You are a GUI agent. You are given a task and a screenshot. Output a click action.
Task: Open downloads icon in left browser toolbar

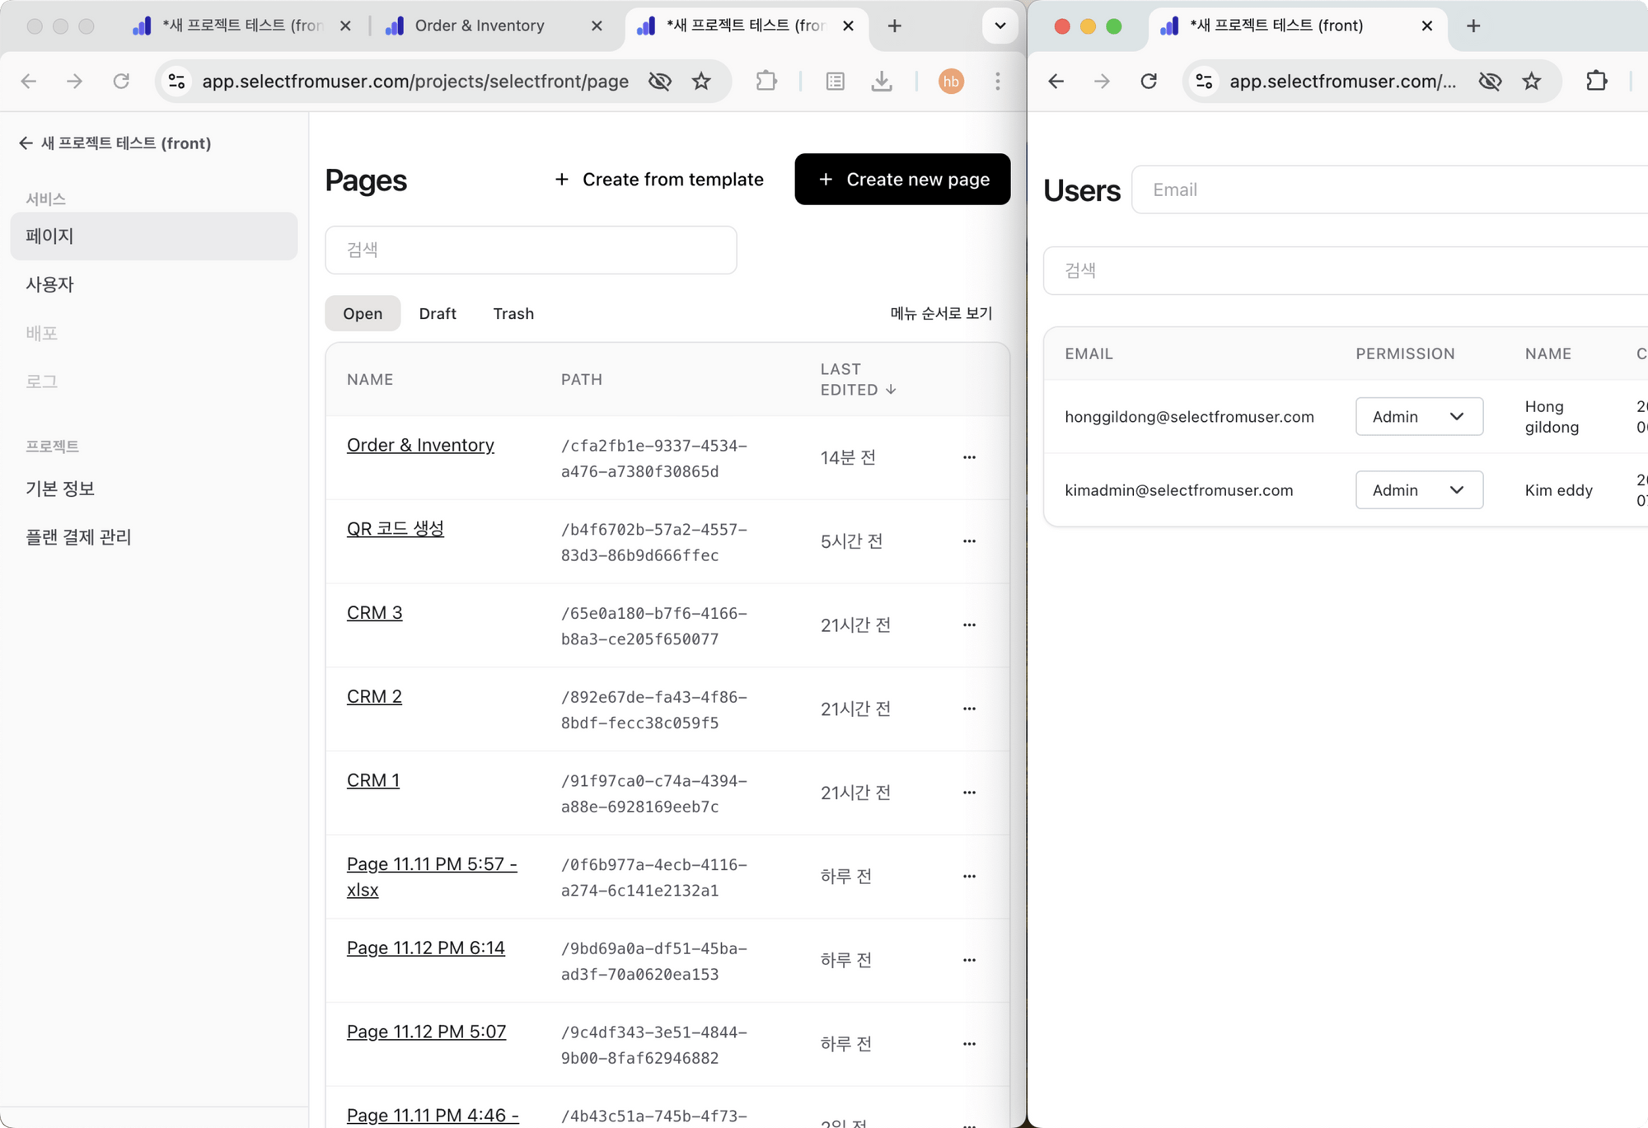[x=882, y=81]
